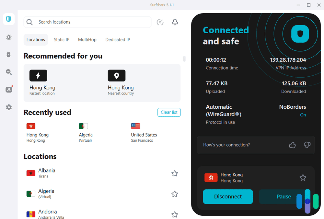324x219 pixels.
Task: Run a speed test
Action: [160, 22]
